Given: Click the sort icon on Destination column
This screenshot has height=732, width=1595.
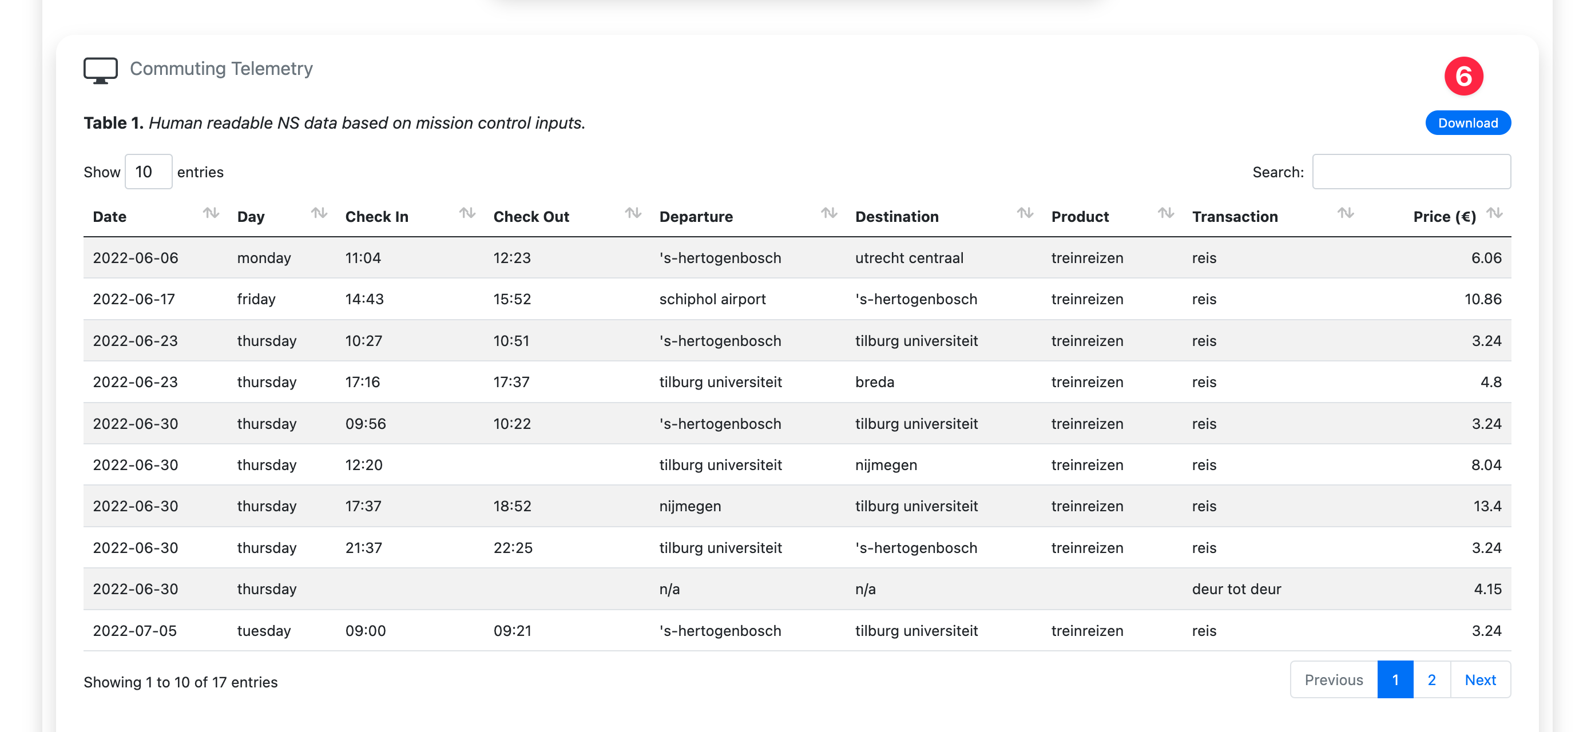Looking at the screenshot, I should pyautogui.click(x=1025, y=214).
